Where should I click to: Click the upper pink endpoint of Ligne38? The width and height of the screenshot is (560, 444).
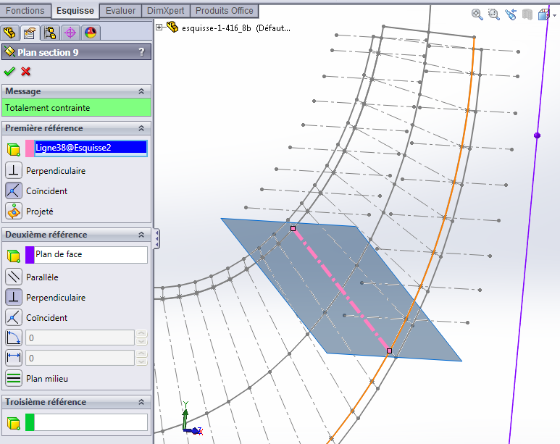click(x=293, y=228)
